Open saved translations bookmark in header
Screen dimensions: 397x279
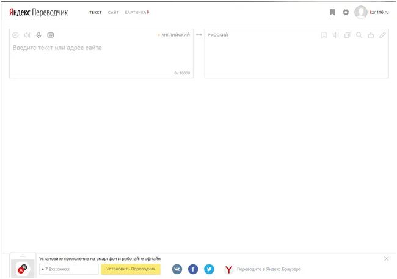[332, 12]
